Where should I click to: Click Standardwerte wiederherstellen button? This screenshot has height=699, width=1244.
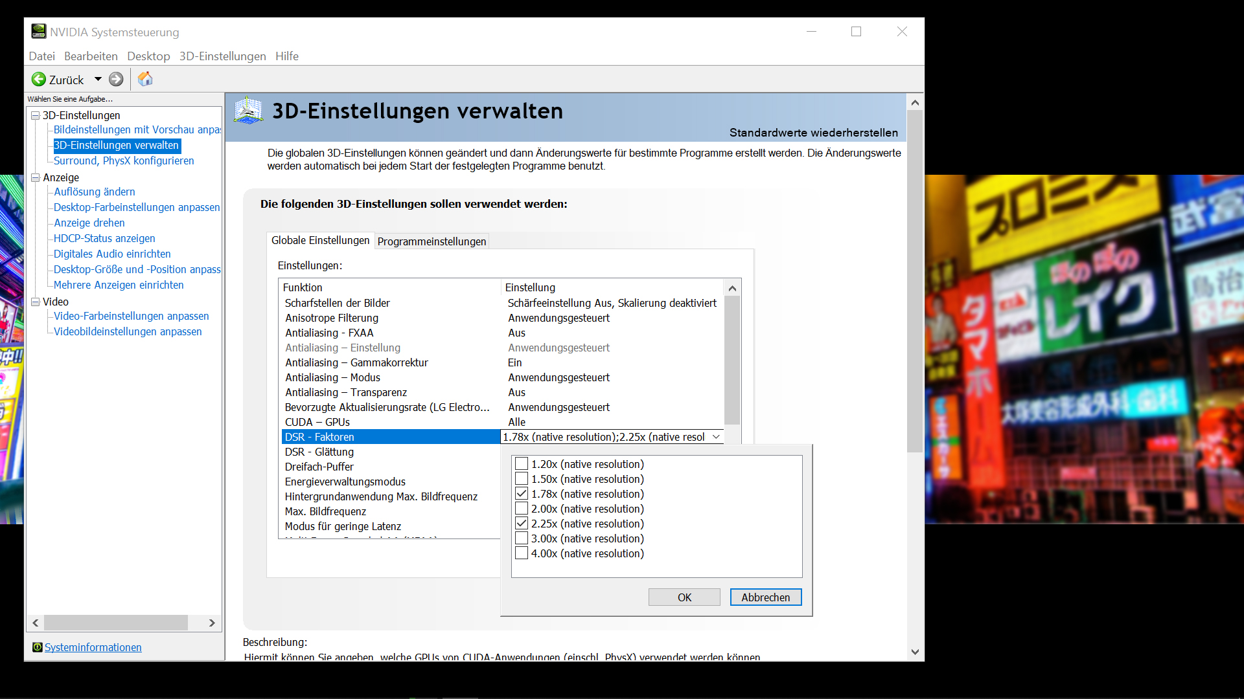click(814, 132)
